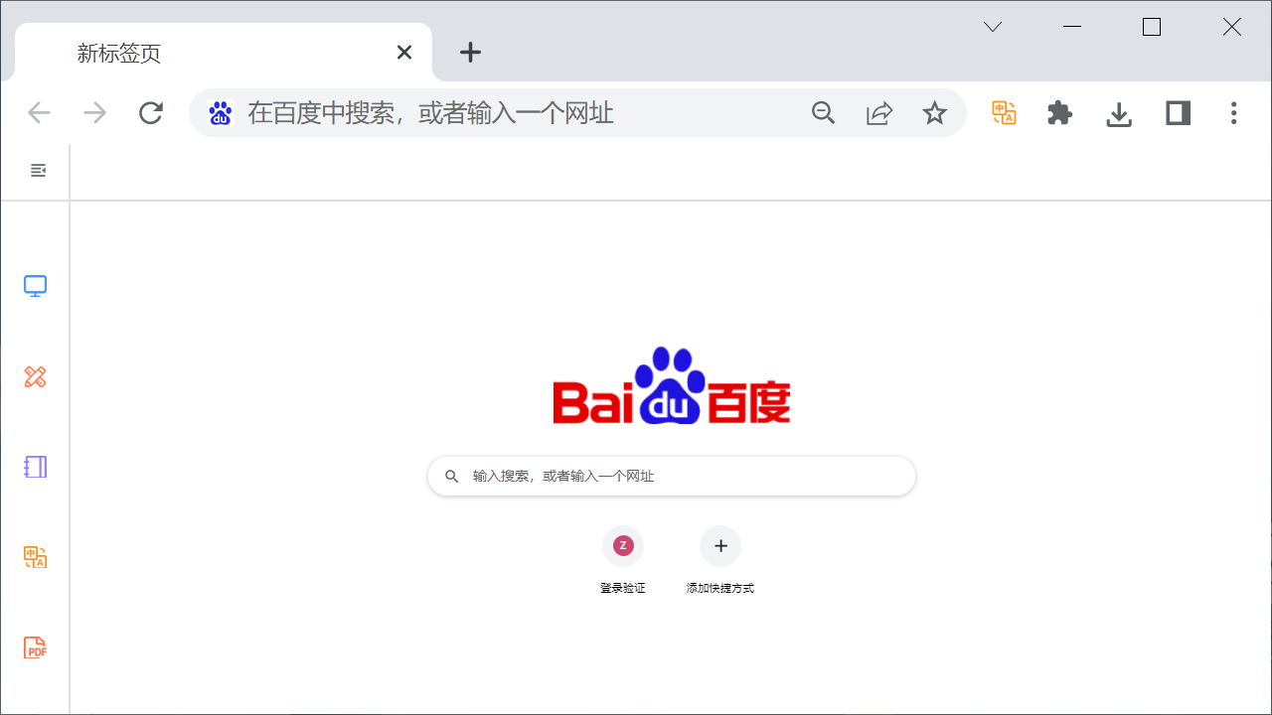Click the translate extension icon in toolbar

(1004, 113)
